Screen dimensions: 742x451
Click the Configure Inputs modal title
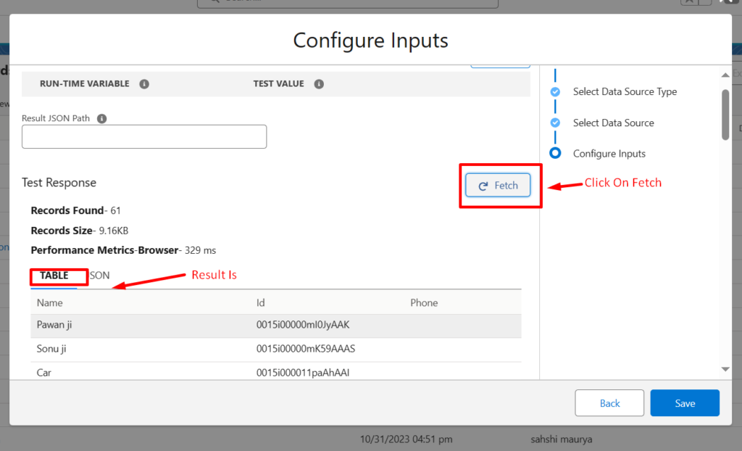pos(370,41)
